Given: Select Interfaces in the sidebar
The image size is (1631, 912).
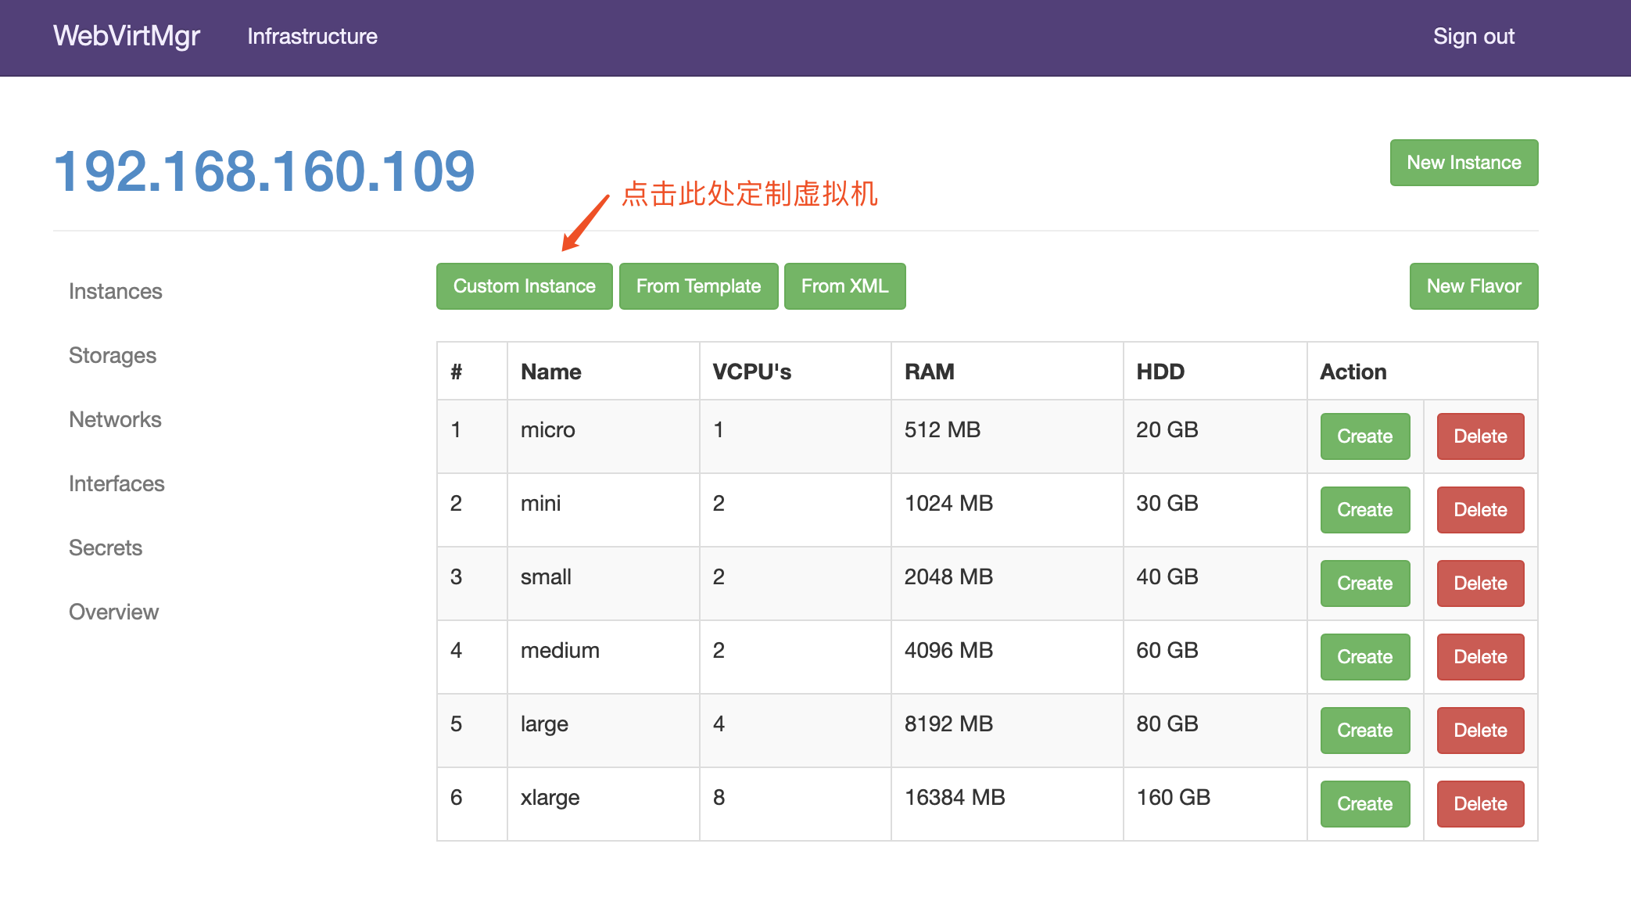Looking at the screenshot, I should (x=116, y=483).
